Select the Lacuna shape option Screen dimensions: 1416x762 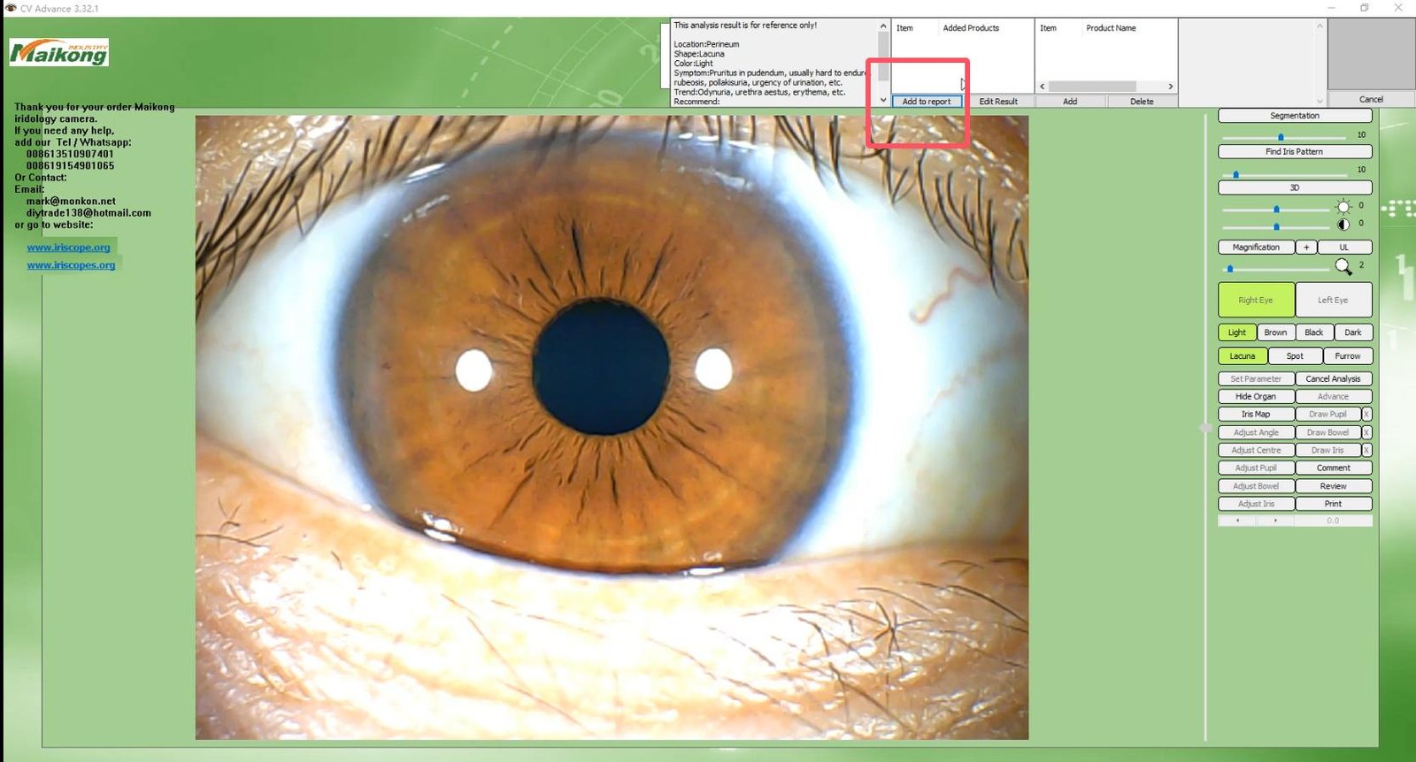(1243, 356)
